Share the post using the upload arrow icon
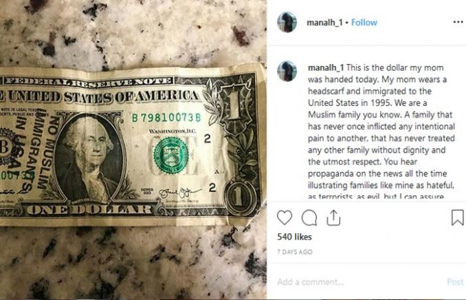The width and height of the screenshot is (466, 300). point(333,217)
